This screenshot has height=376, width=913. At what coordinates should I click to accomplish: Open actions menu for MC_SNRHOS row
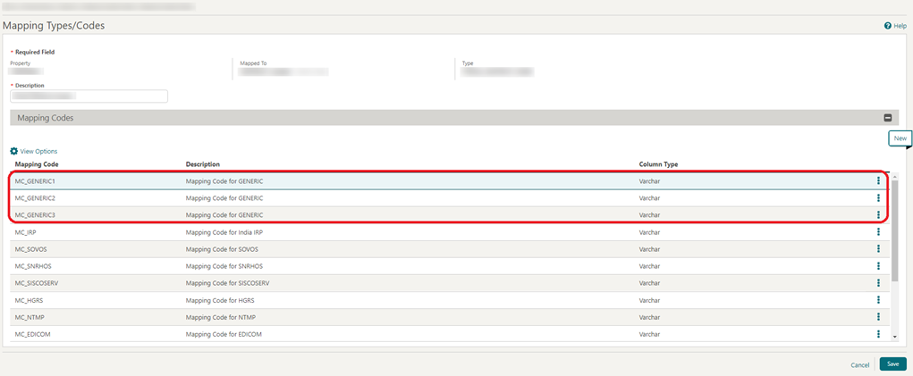pos(878,266)
